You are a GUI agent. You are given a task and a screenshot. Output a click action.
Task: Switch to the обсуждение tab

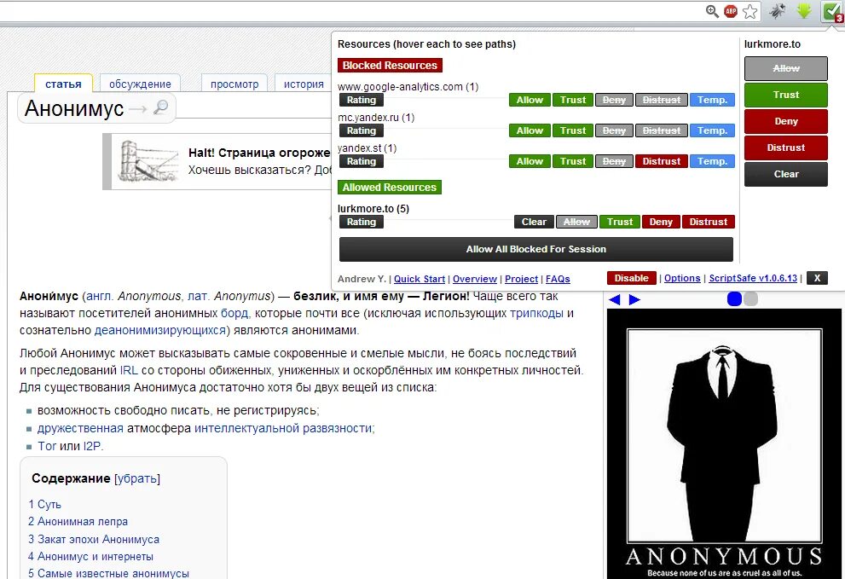coord(139,84)
